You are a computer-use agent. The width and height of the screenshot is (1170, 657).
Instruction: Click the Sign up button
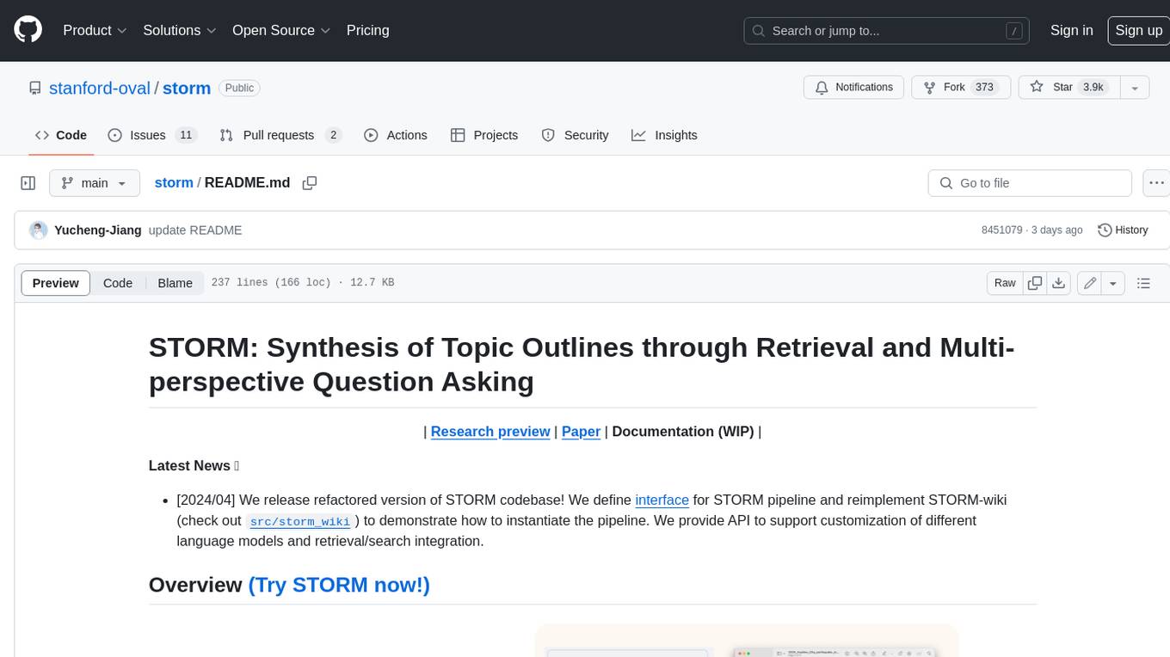(1138, 30)
